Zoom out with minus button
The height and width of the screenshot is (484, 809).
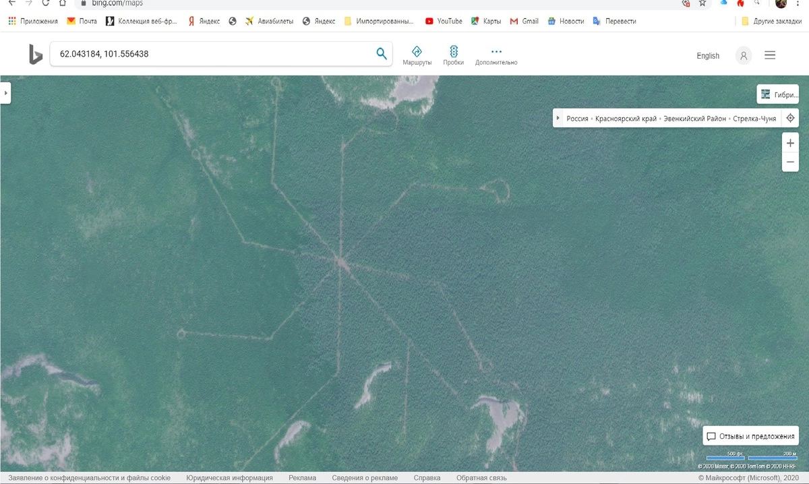(790, 162)
